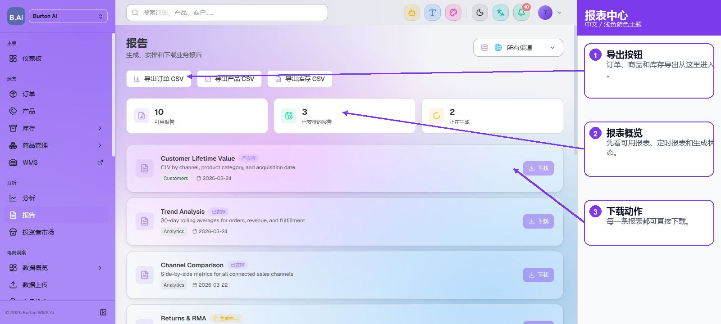Open the color palette theme icon

click(x=453, y=13)
